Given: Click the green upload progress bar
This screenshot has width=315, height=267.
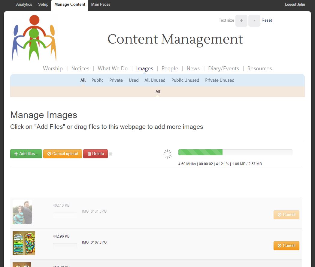Looking at the screenshot, I should point(201,152).
